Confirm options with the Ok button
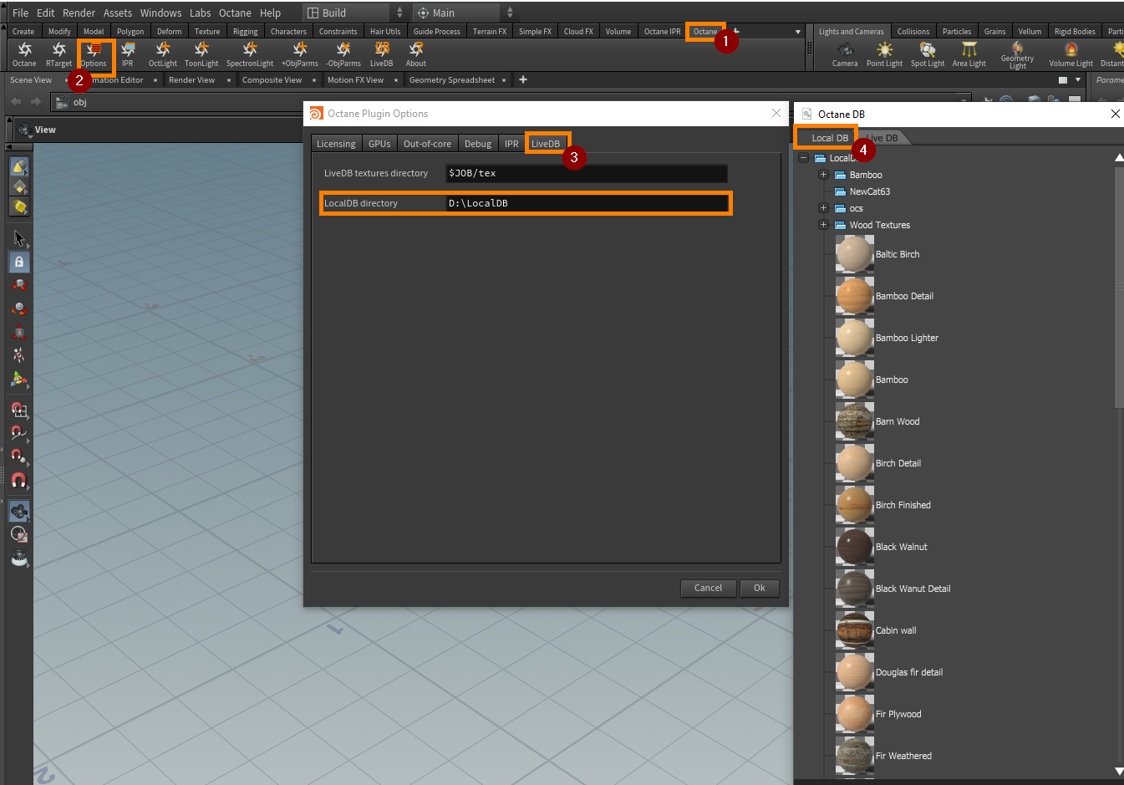Viewport: 1124px width, 785px height. [x=759, y=588]
